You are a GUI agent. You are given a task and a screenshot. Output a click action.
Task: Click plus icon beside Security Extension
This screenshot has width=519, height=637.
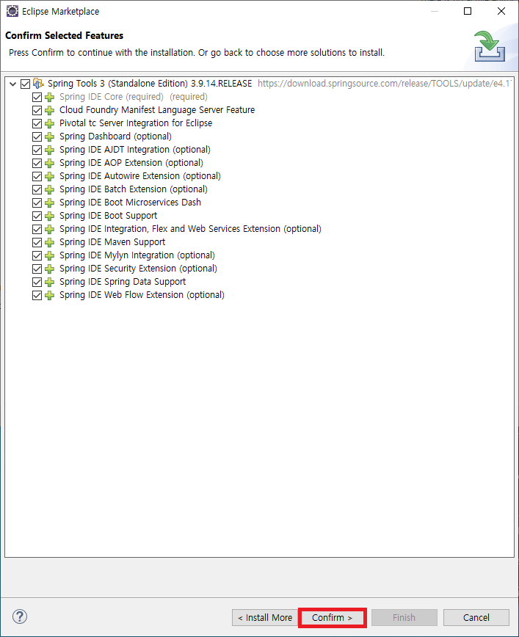[x=50, y=269]
